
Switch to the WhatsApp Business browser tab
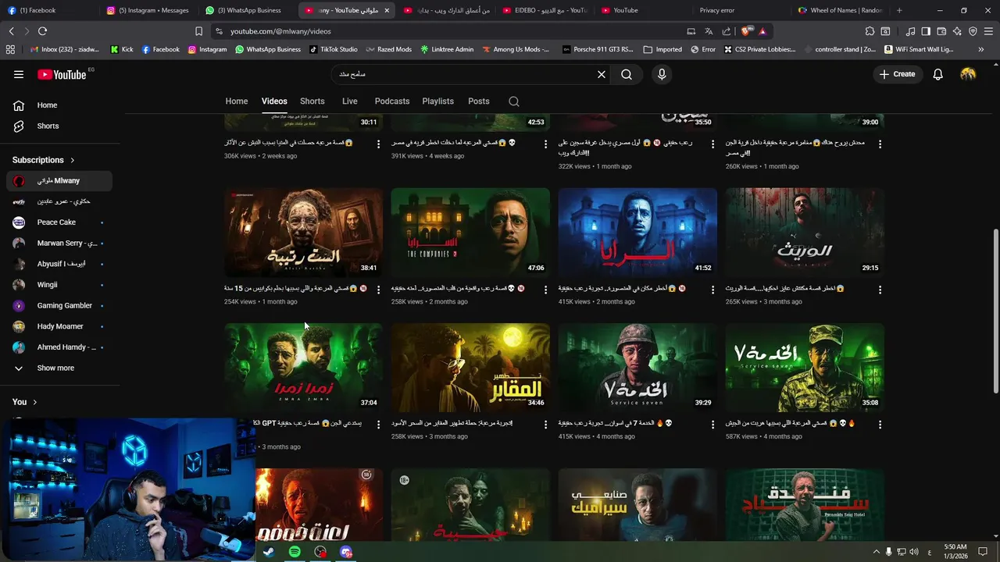248,10
